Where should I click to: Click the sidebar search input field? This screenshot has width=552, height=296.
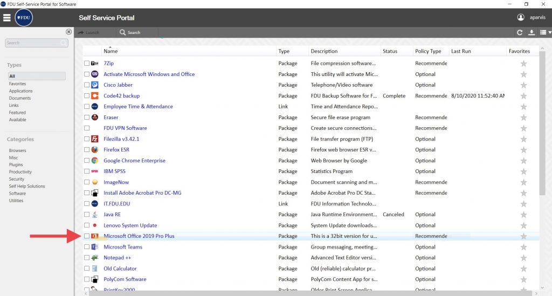(37, 43)
